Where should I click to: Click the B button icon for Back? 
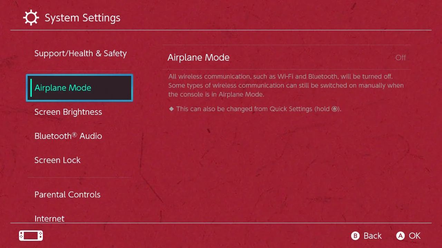click(355, 236)
